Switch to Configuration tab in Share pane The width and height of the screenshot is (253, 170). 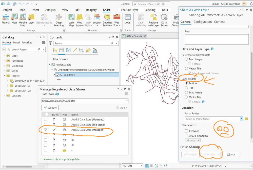[x=203, y=22]
